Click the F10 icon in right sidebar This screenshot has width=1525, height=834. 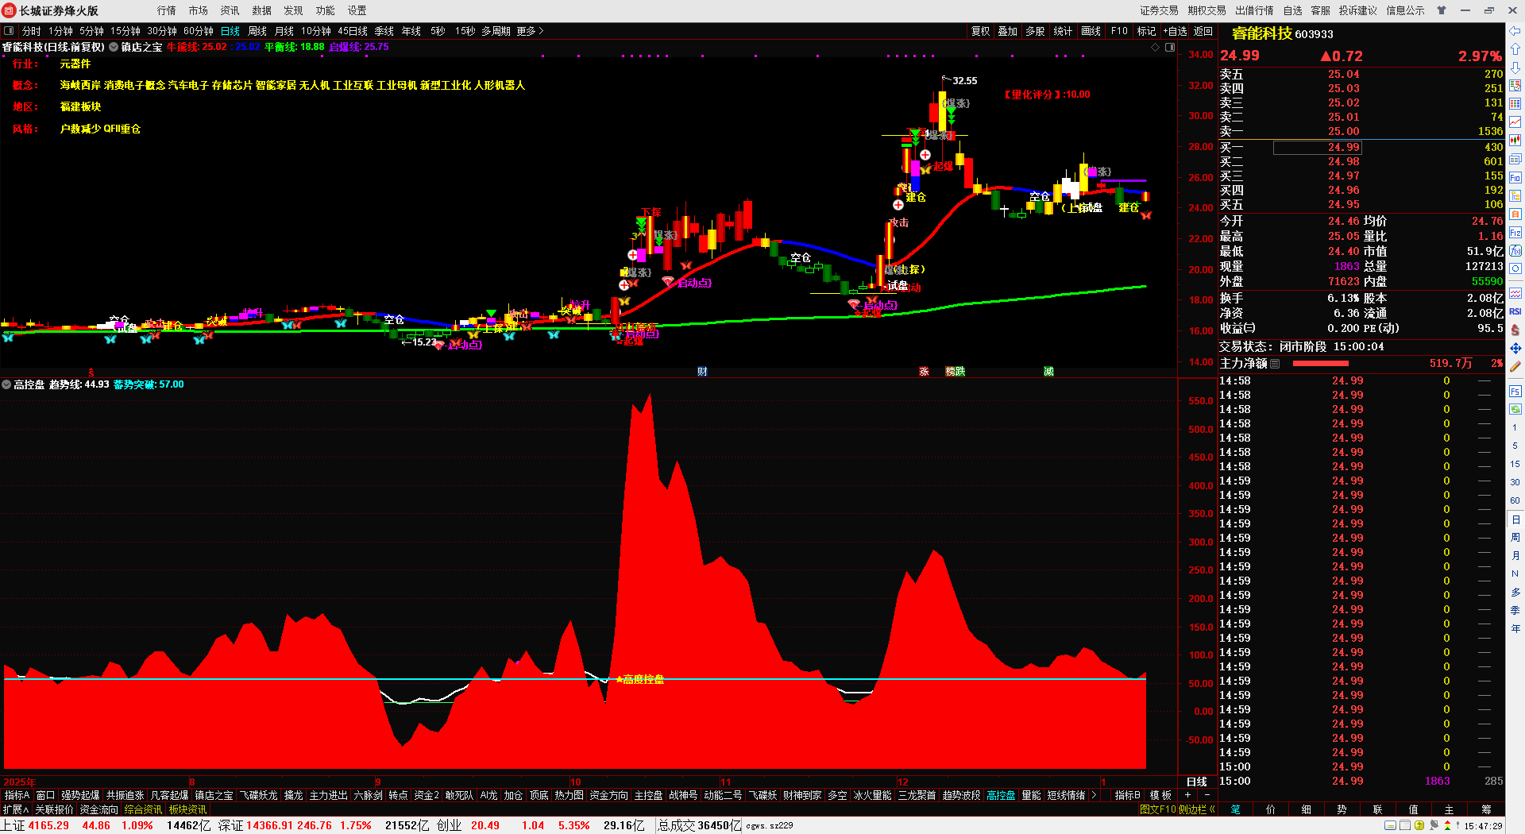(1515, 177)
